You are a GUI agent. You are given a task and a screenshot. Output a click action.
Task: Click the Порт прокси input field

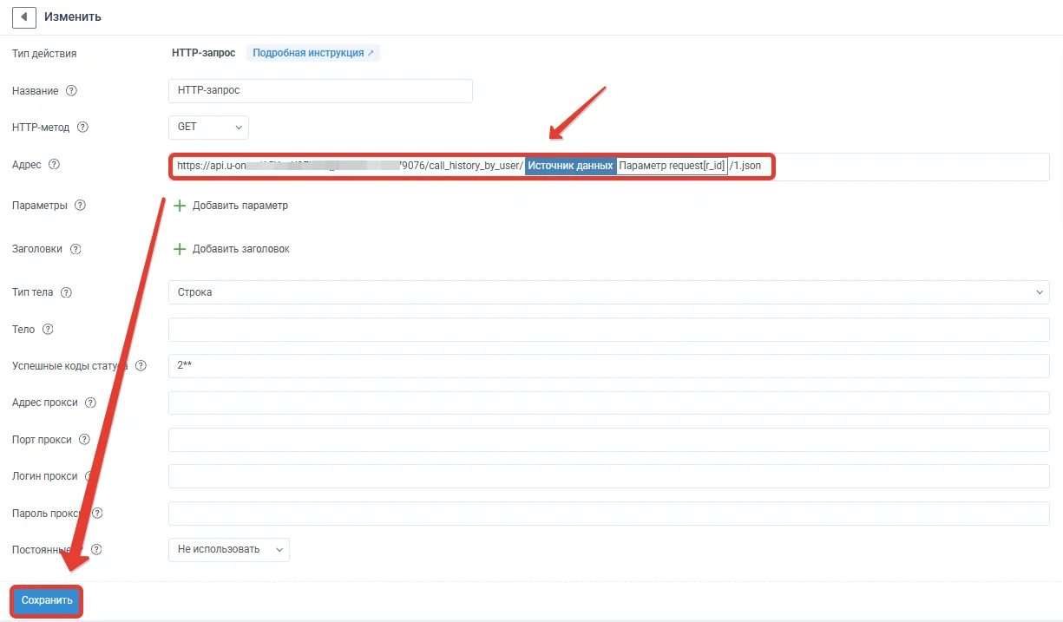[x=608, y=440]
